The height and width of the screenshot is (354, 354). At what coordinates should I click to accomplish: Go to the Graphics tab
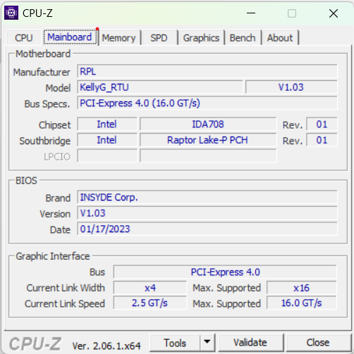point(201,38)
